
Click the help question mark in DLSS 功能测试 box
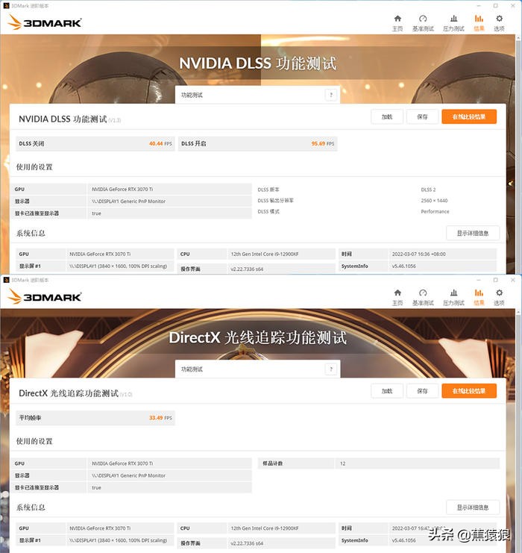(330, 95)
